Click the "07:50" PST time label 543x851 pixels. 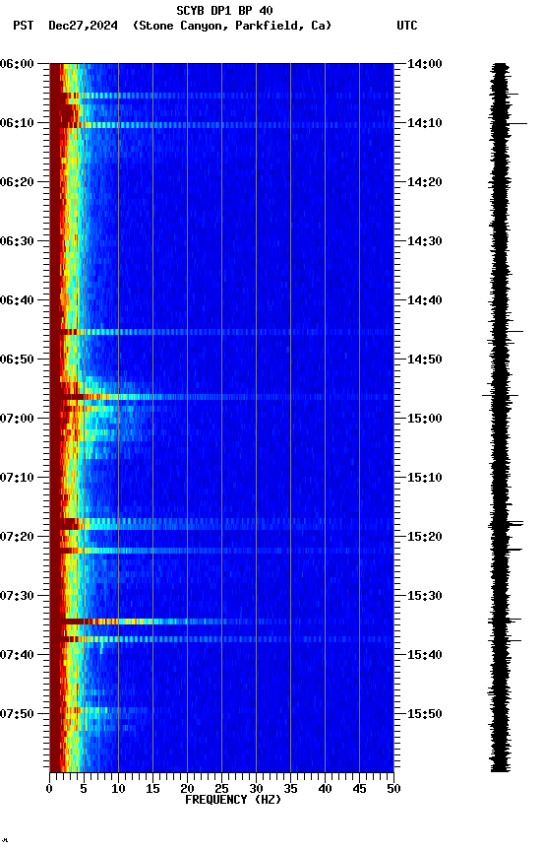point(17,714)
